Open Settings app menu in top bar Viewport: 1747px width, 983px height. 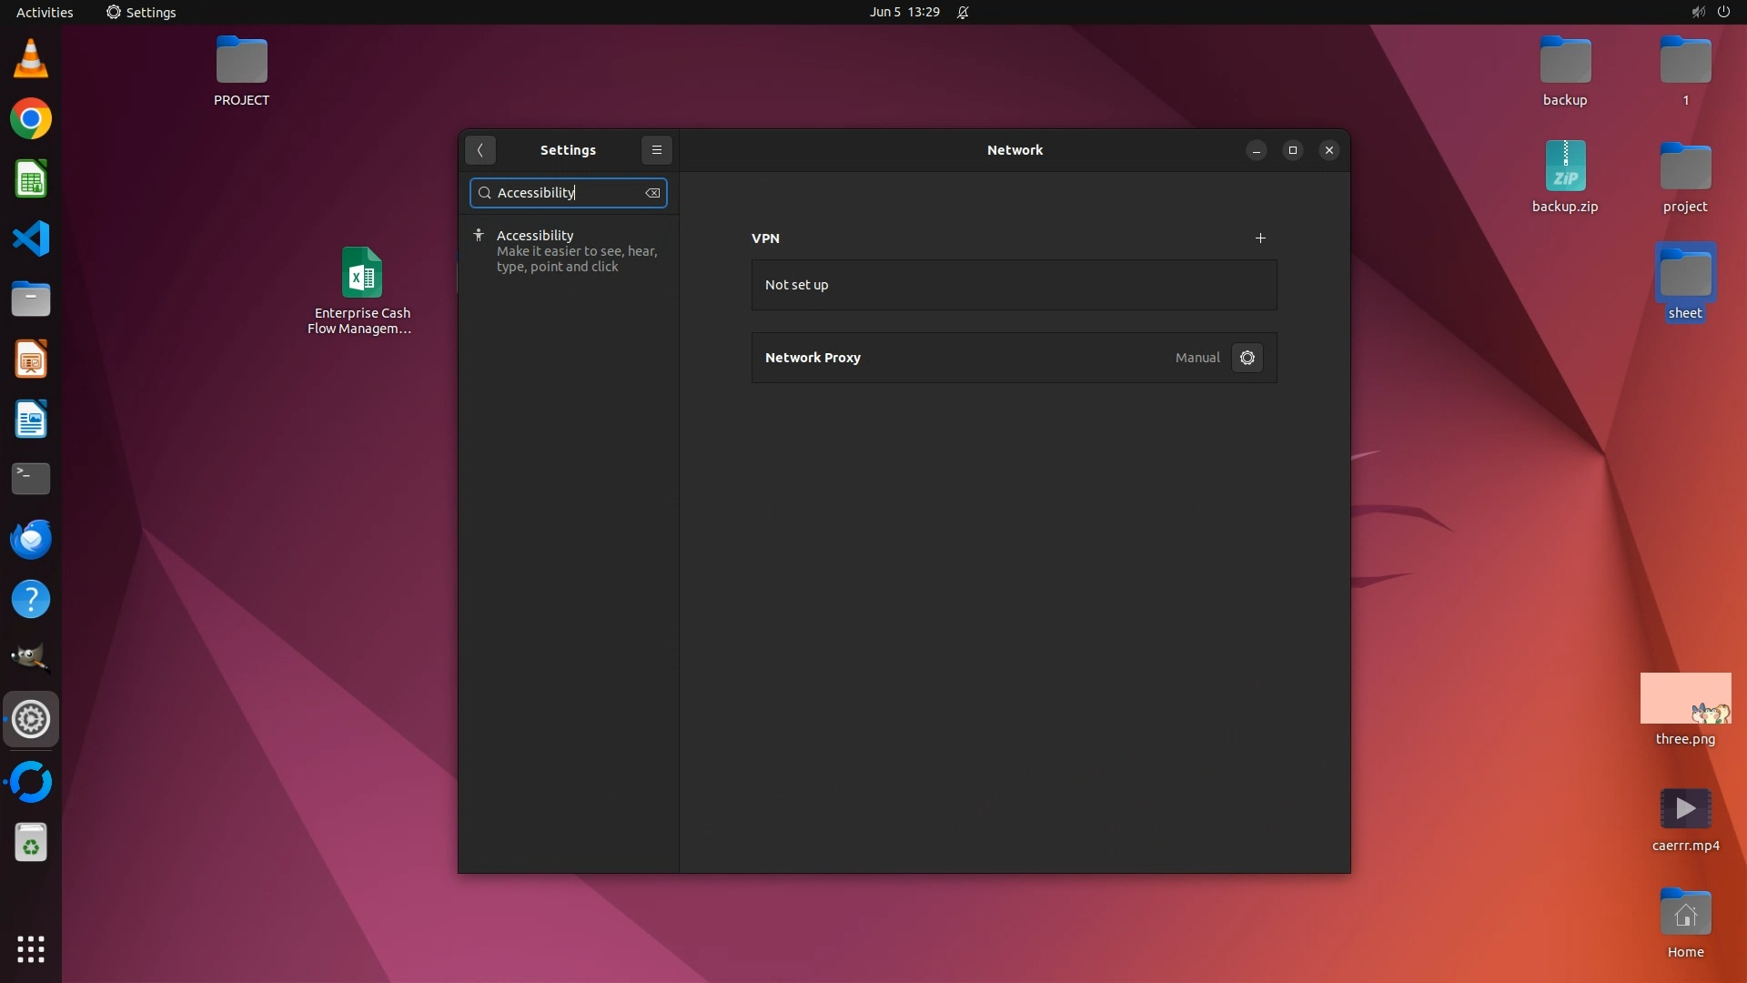pos(141,12)
